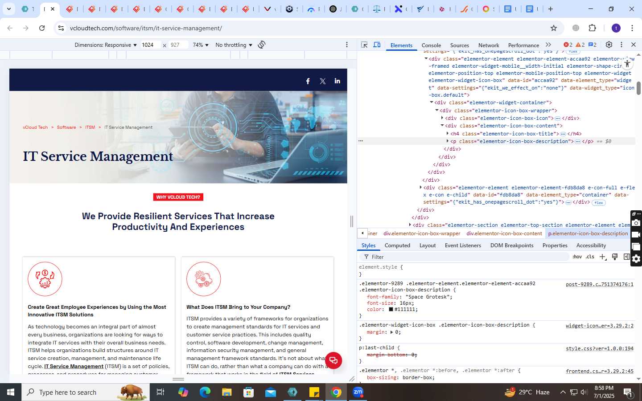Viewport: 642px width, 401px height.
Task: Switch to the Console tab
Action: pos(431,45)
